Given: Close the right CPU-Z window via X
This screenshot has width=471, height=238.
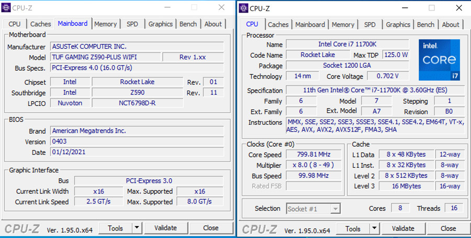Looking at the screenshot, I should [x=459, y=8].
